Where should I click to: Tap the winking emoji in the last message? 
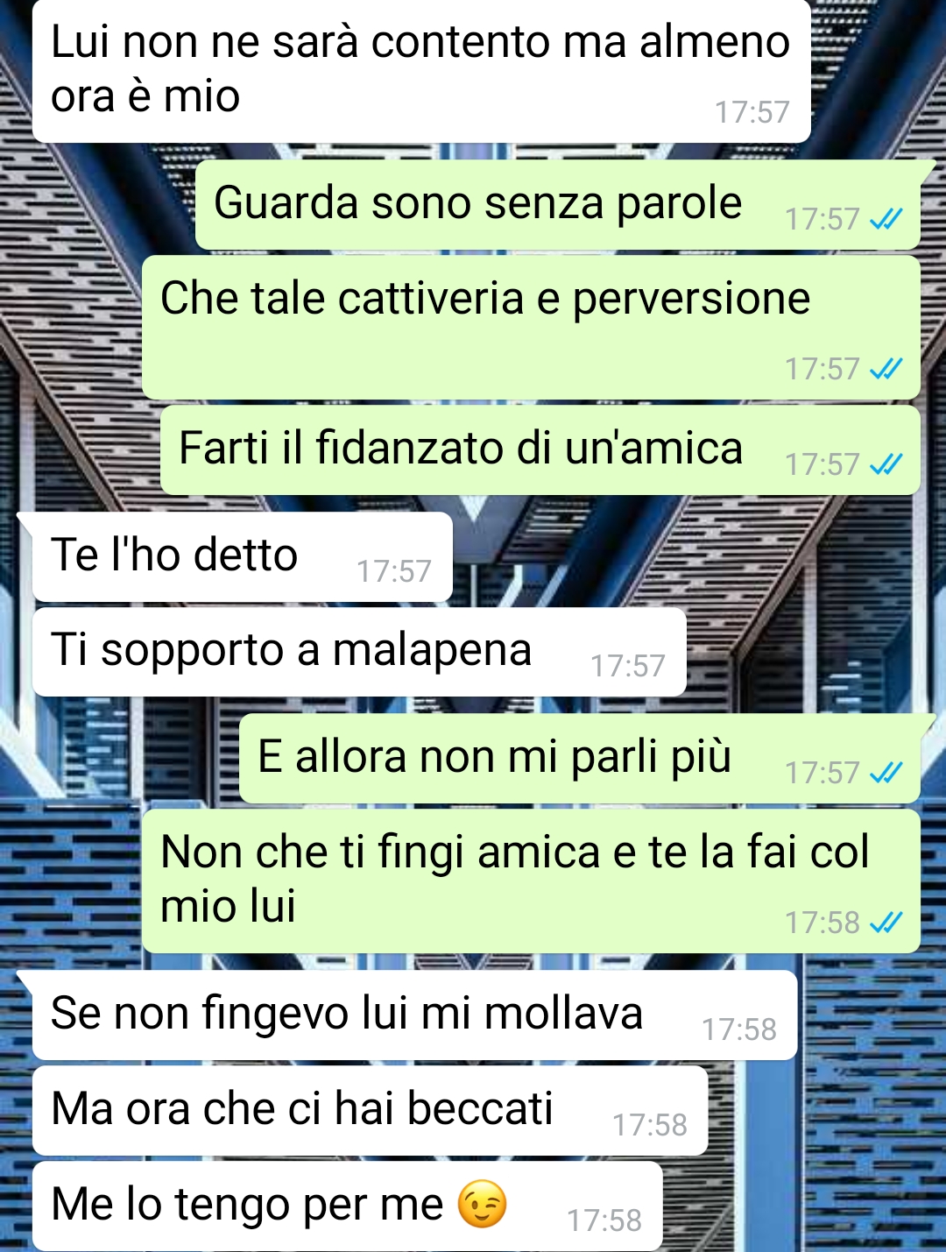(x=482, y=1204)
